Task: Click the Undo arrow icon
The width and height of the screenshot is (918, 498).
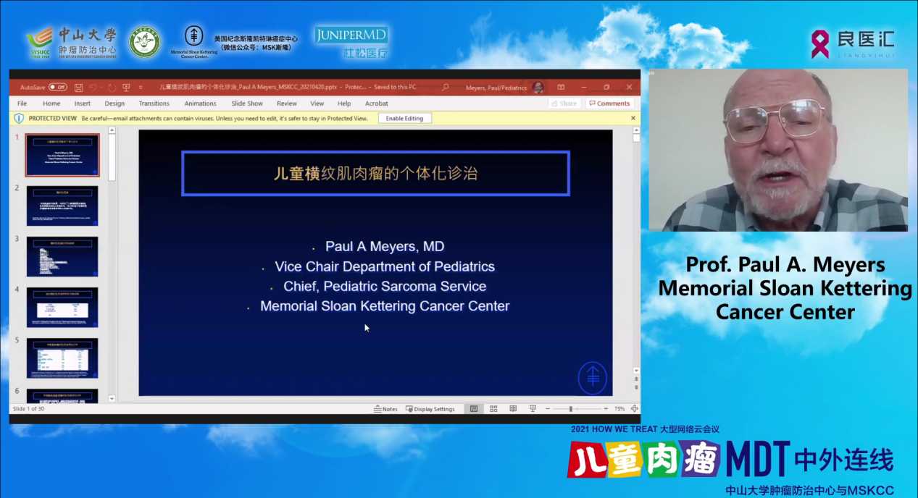Action: tap(93, 88)
